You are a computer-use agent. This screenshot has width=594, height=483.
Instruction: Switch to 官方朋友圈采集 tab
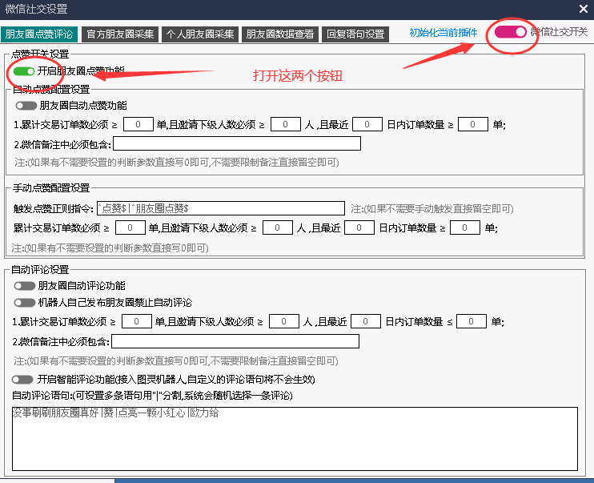click(119, 34)
